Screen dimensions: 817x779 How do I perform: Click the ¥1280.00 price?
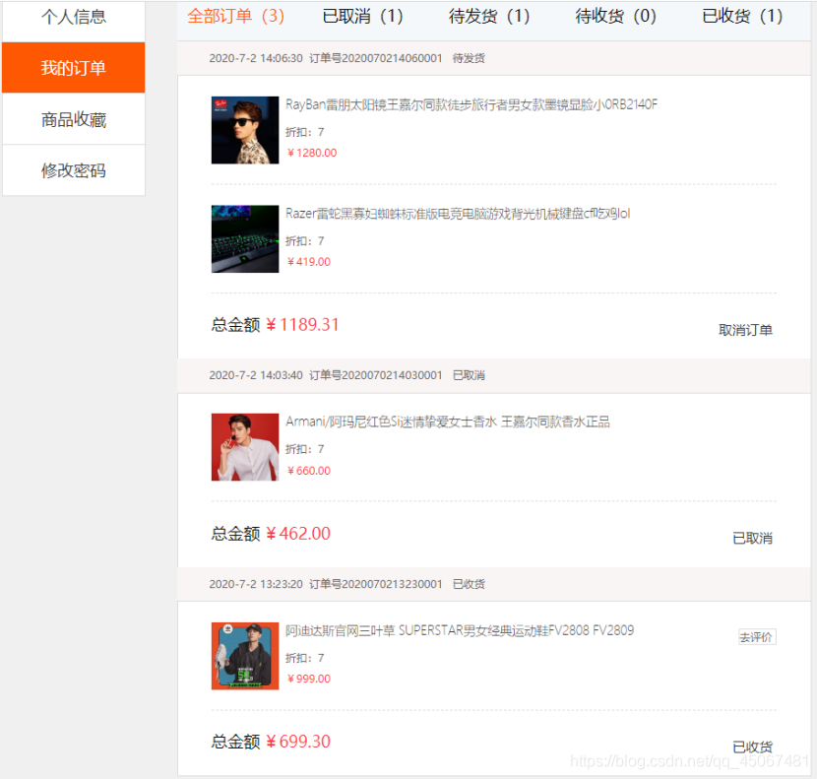pos(312,154)
